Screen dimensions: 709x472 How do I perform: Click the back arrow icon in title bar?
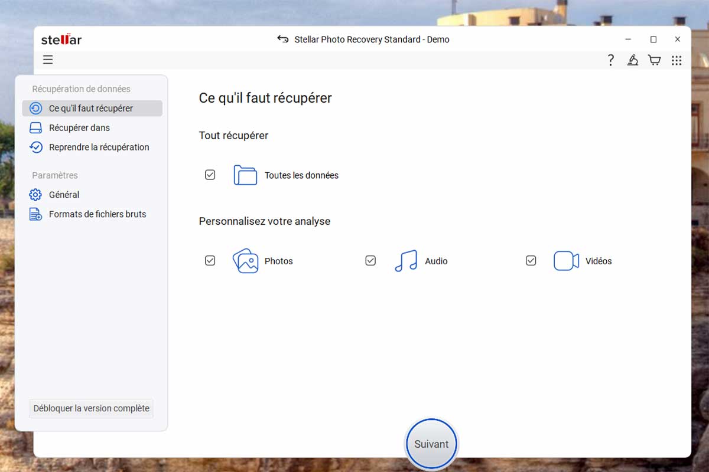pos(282,40)
